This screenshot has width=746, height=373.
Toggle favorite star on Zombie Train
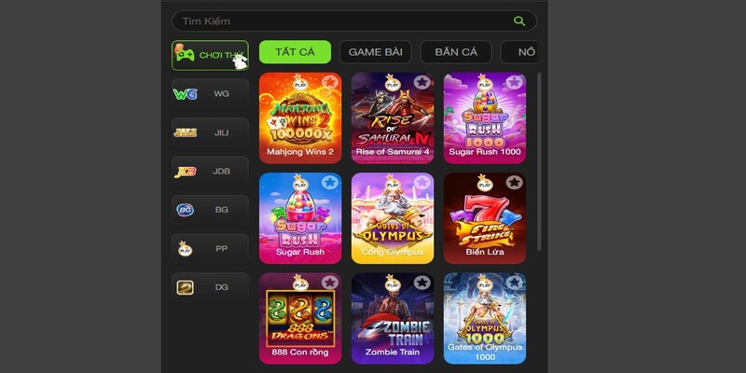(x=421, y=283)
